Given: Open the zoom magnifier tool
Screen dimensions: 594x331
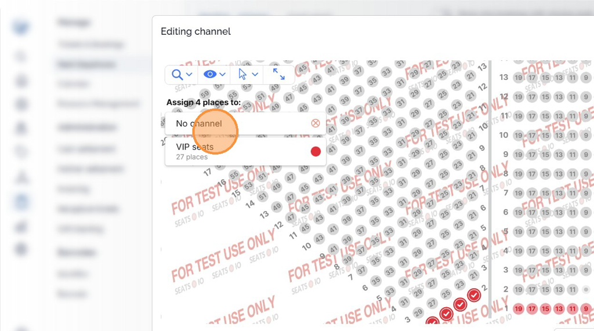Looking at the screenshot, I should [x=177, y=74].
